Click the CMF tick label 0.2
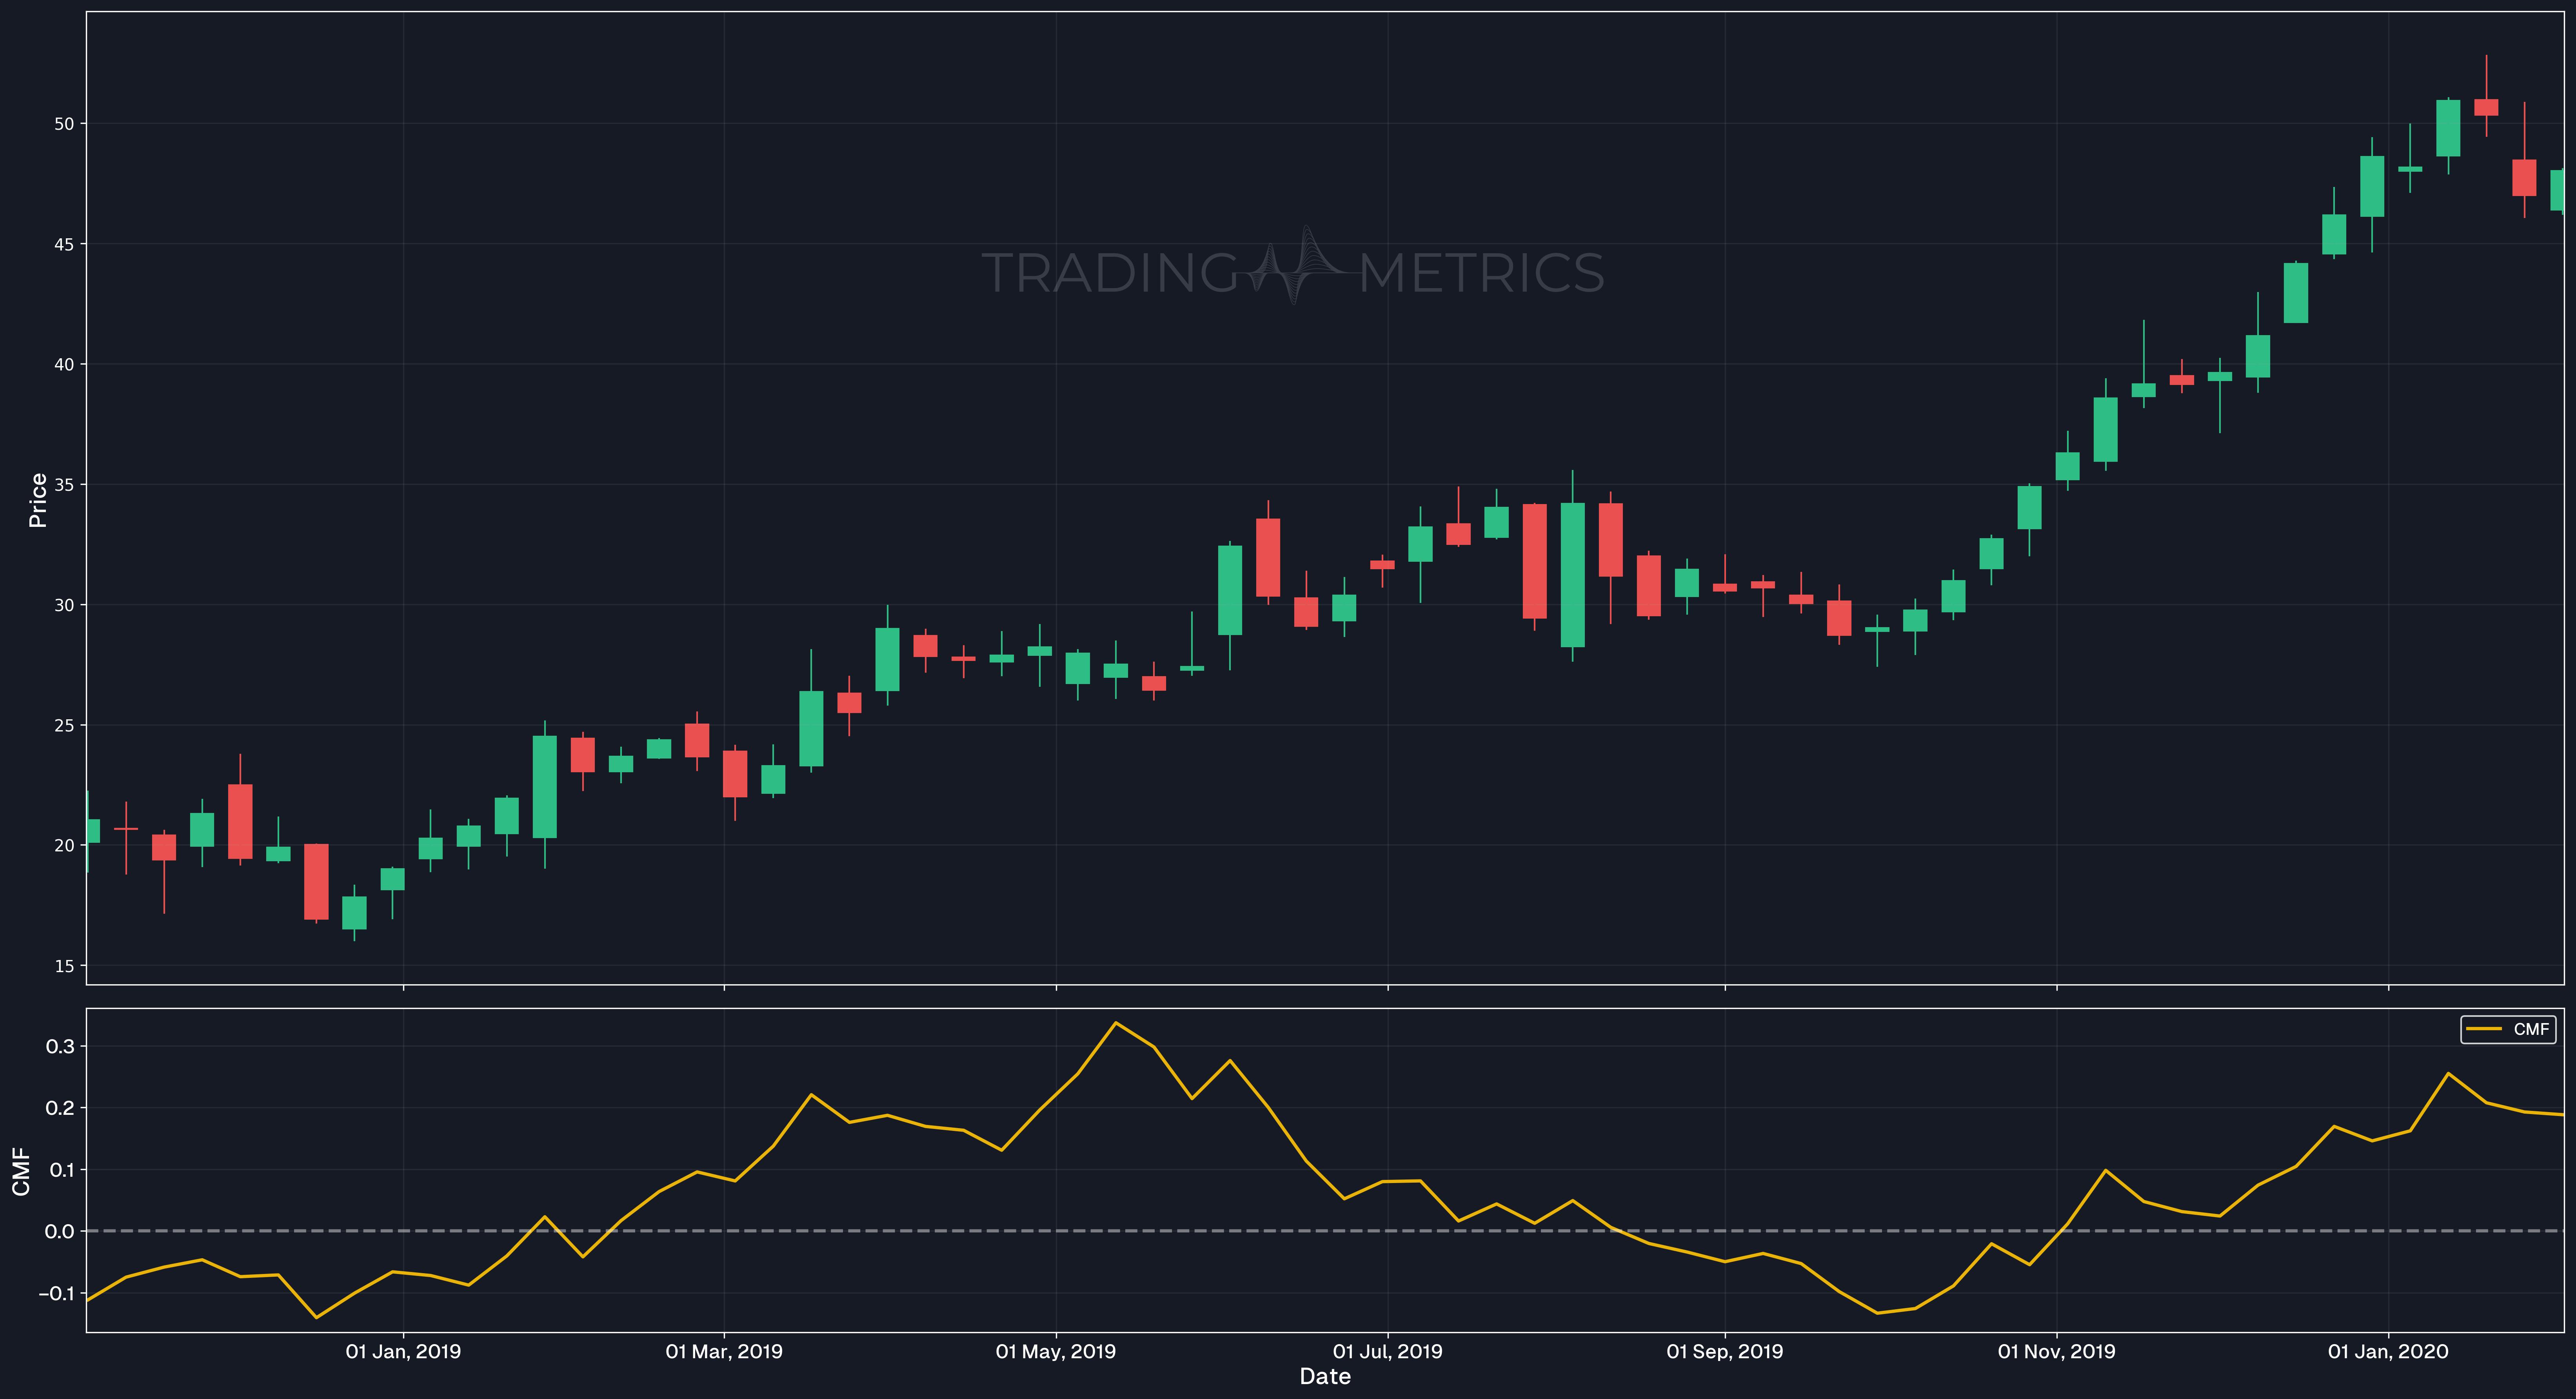This screenshot has width=2576, height=1399. [x=60, y=1108]
